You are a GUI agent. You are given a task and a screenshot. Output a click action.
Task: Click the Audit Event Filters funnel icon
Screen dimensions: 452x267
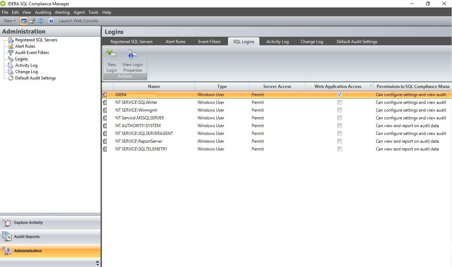11,53
